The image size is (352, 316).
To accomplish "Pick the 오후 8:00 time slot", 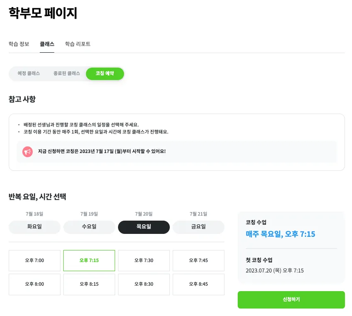I will click(x=34, y=284).
